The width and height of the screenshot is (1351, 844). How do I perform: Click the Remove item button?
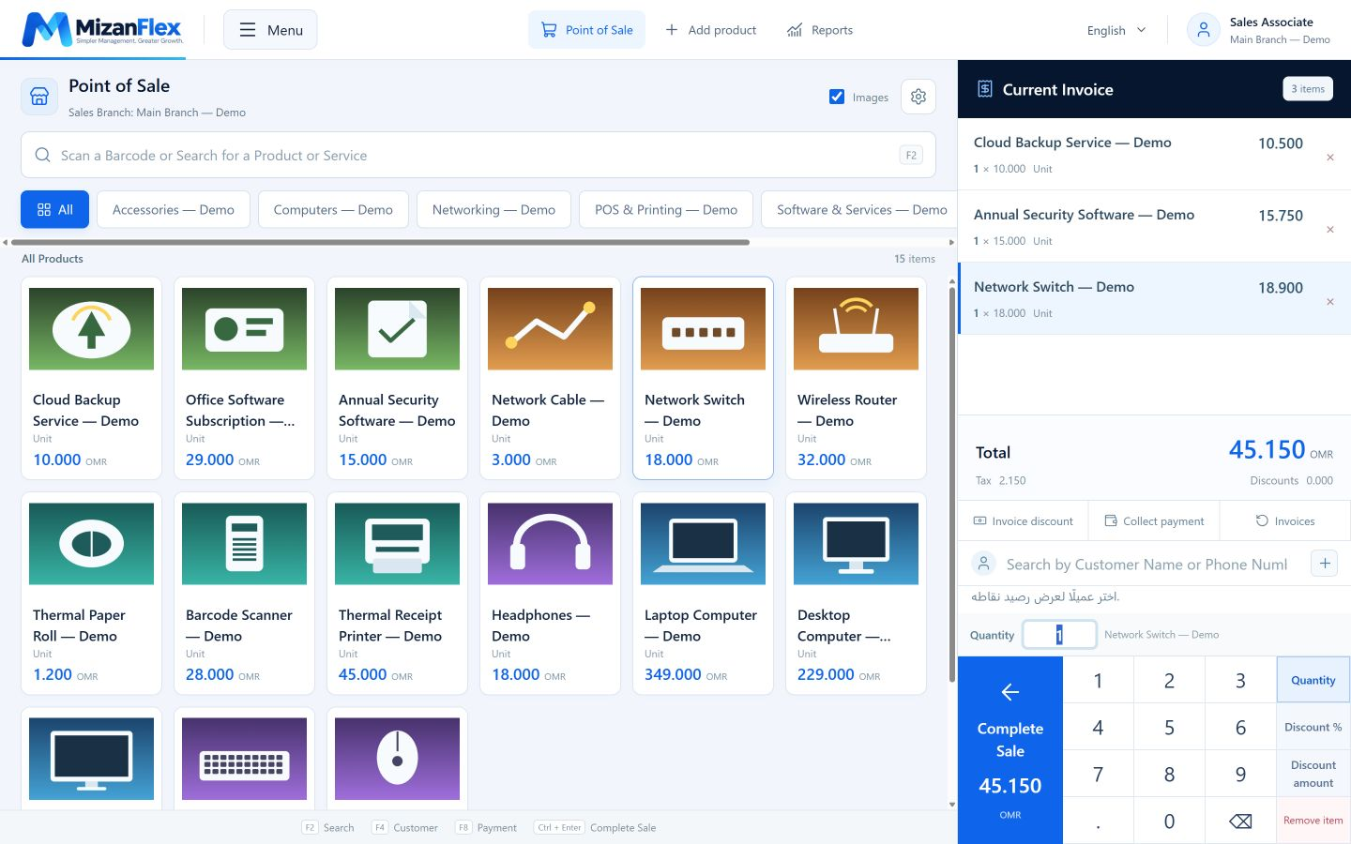(x=1313, y=821)
